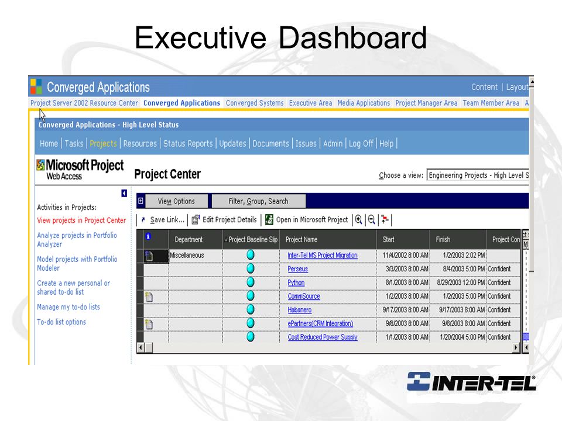Switch to the Team Member Area tab
The height and width of the screenshot is (421, 562).
(x=491, y=103)
